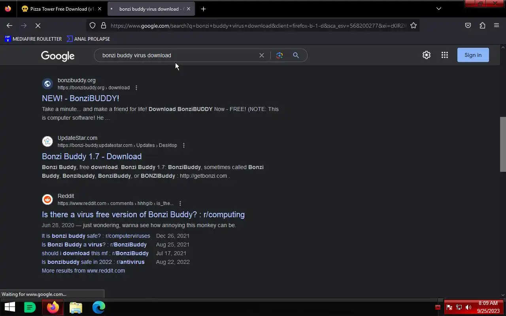This screenshot has height=316, width=506.
Task: Open the Windows Start menu
Action: pos(9,307)
